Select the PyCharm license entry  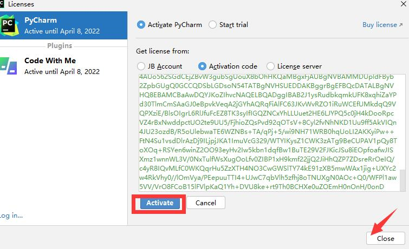point(63,25)
